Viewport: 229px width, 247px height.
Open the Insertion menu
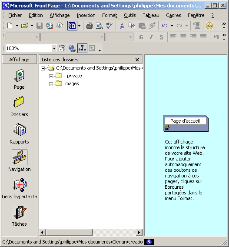pyautogui.click(x=86, y=15)
